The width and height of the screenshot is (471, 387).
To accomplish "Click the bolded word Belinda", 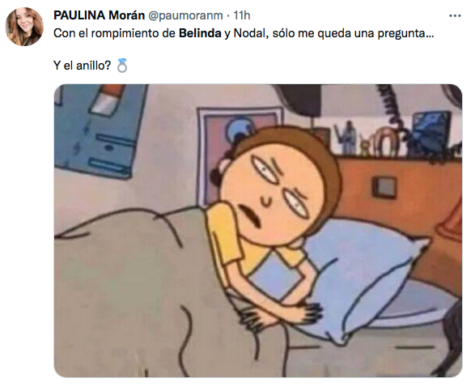I will click(x=200, y=33).
